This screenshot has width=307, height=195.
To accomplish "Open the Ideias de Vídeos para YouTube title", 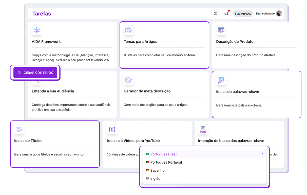I will (133, 141).
